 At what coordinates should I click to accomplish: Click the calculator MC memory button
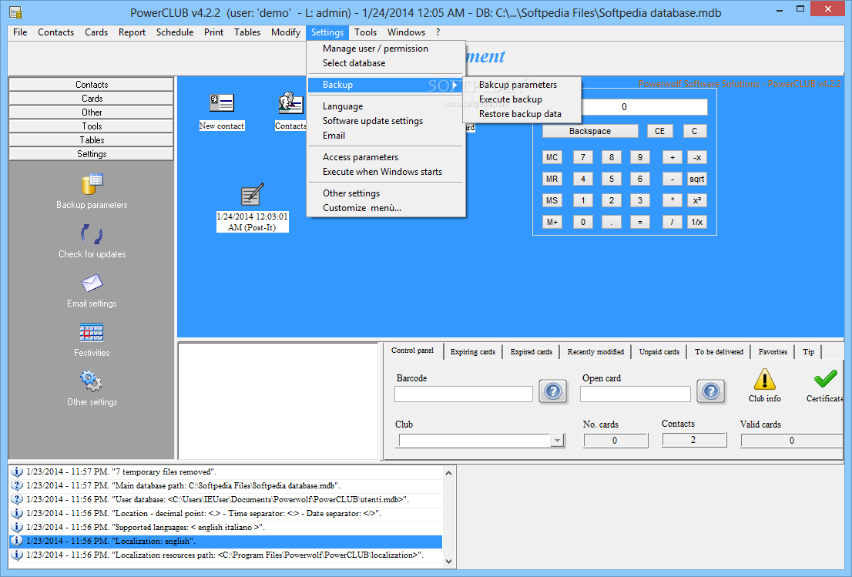[x=552, y=158]
